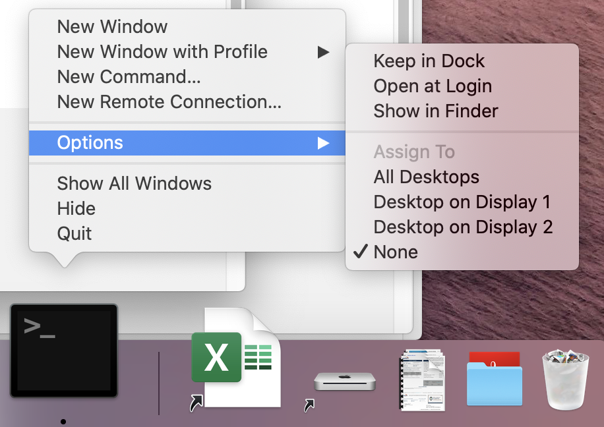Viewport: 604px width, 427px height.
Task: Select New Remote Connection… menu entry
Action: click(x=187, y=101)
